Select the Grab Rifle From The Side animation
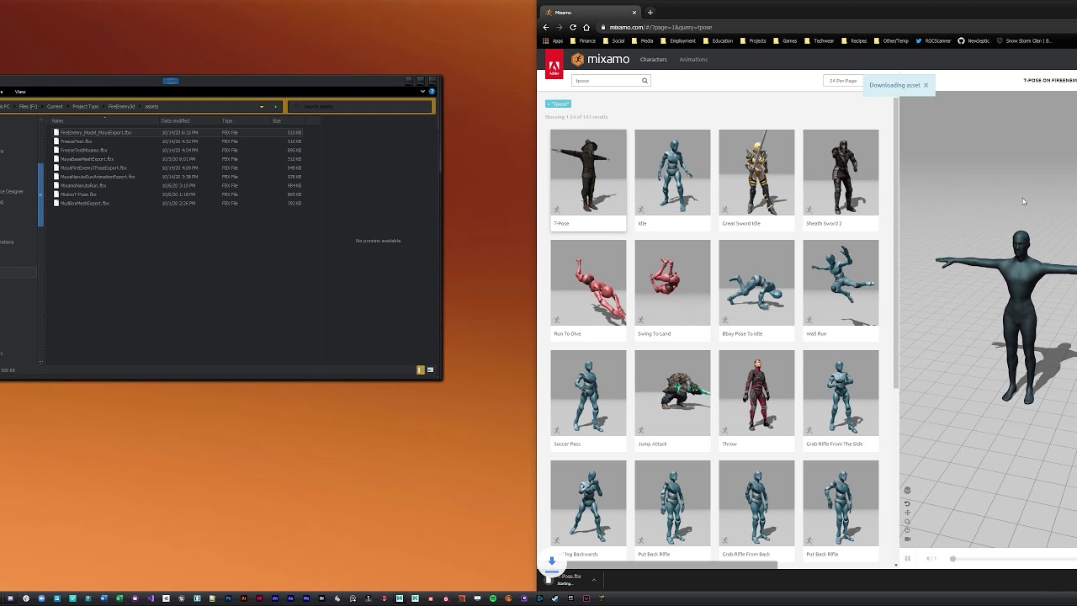This screenshot has width=1077, height=606. (841, 400)
